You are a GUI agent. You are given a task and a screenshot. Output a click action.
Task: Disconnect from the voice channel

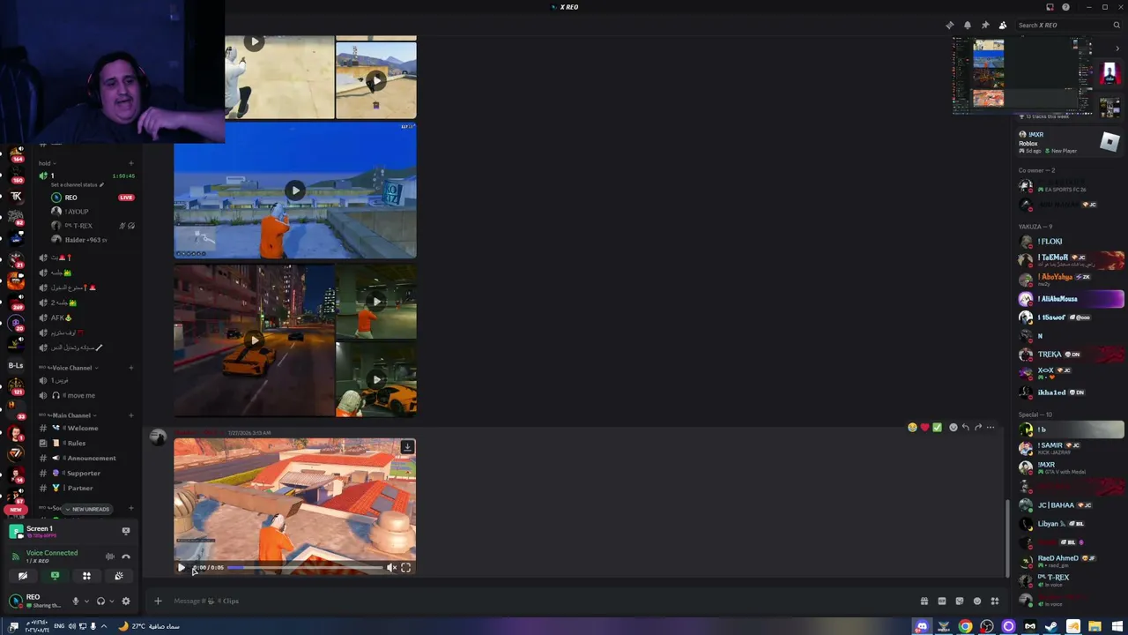pyautogui.click(x=126, y=557)
